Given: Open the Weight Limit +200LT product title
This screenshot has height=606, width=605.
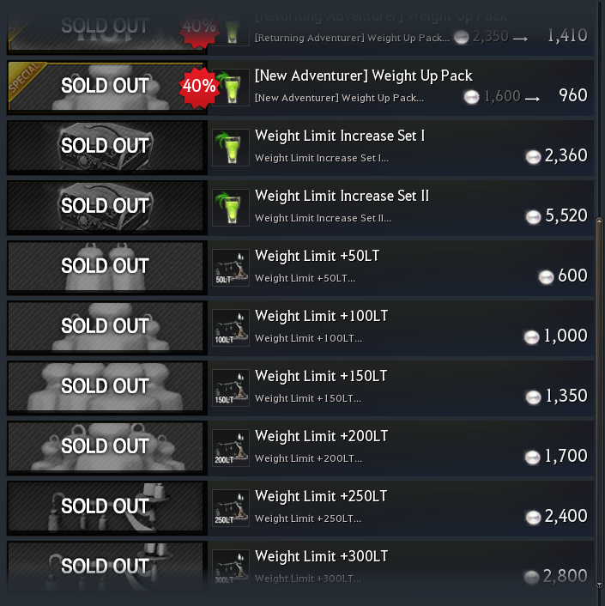Looking at the screenshot, I should click(x=321, y=436).
